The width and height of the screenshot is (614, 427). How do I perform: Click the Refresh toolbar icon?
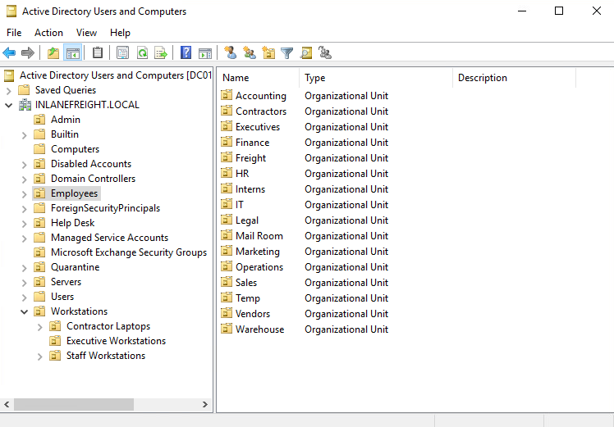(x=142, y=53)
